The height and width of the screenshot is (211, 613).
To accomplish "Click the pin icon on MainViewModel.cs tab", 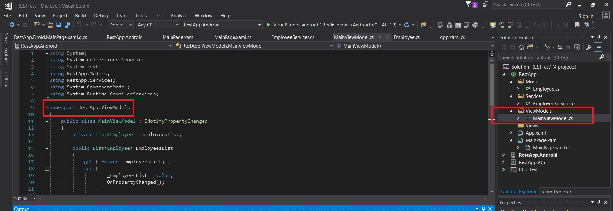I will (380, 37).
